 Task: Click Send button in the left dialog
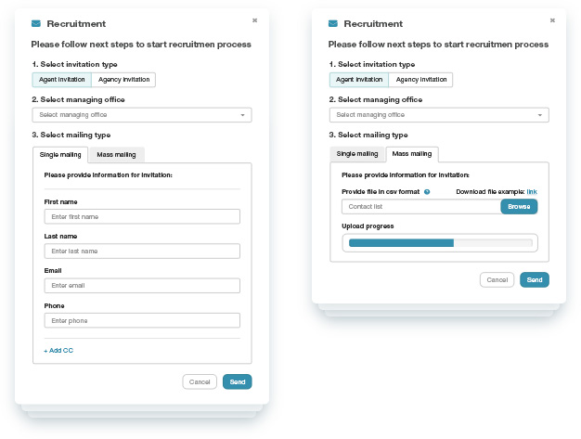[238, 382]
